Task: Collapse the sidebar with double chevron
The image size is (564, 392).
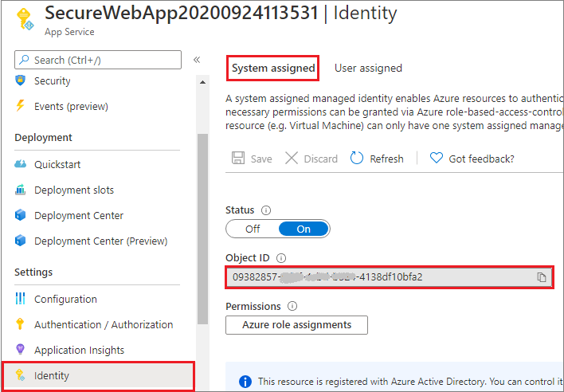Action: coord(197,60)
